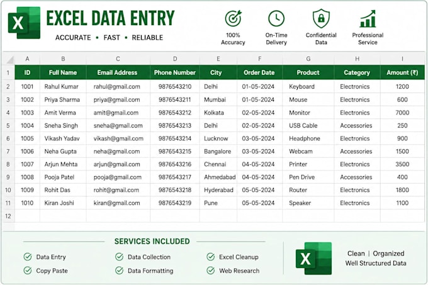The image size is (428, 285).
Task: Select the ID cell 1010
Action: (27, 203)
